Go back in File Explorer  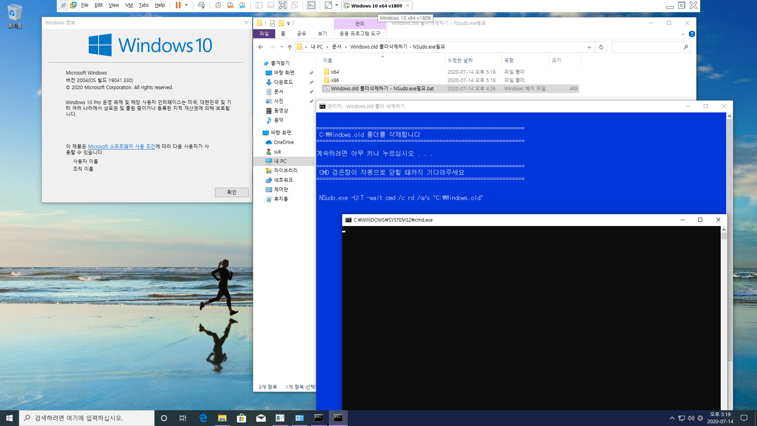click(261, 47)
